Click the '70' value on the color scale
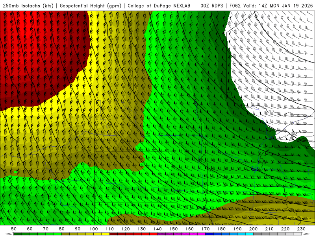The image size is (315, 236). coord(46,229)
